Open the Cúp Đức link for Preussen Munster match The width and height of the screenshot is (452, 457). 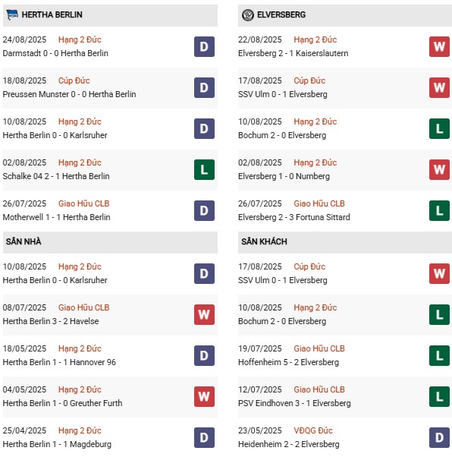pyautogui.click(x=74, y=80)
